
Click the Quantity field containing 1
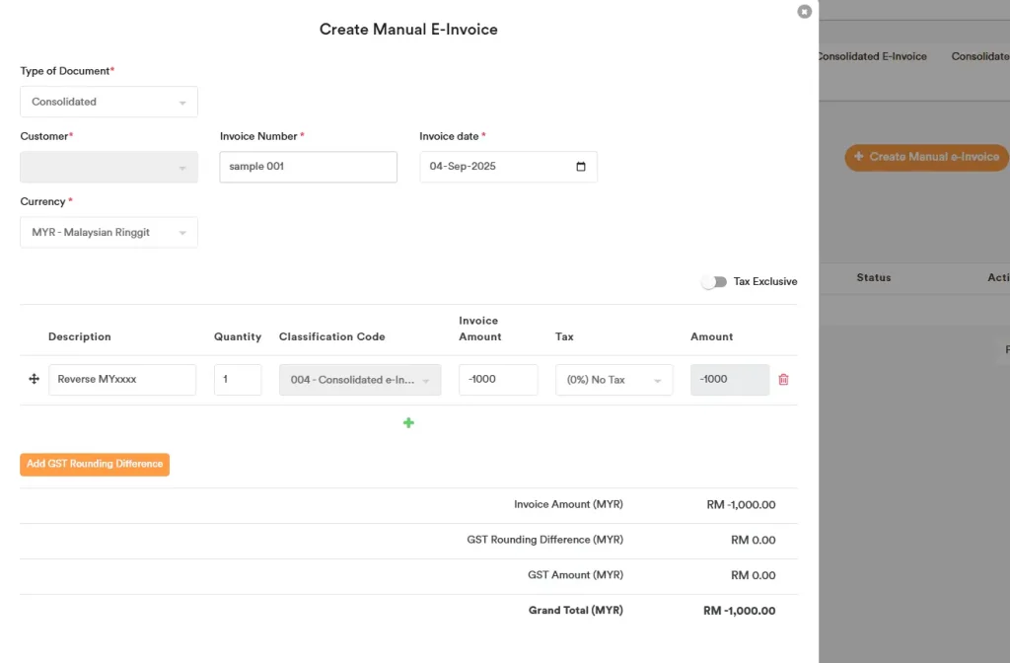(238, 379)
